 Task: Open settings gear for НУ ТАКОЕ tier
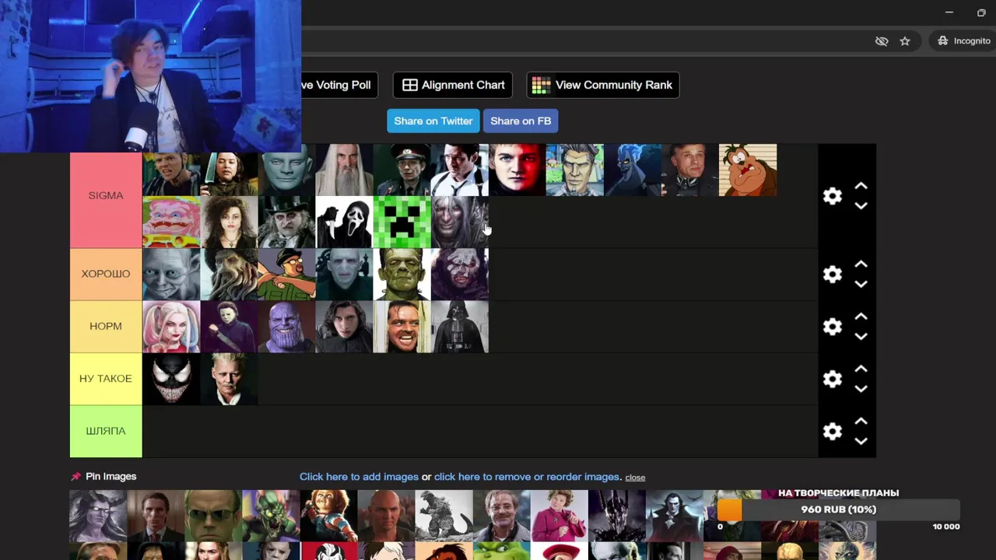833,379
